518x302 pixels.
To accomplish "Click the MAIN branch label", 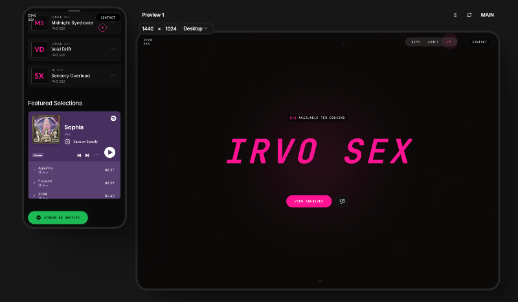I will click(488, 15).
